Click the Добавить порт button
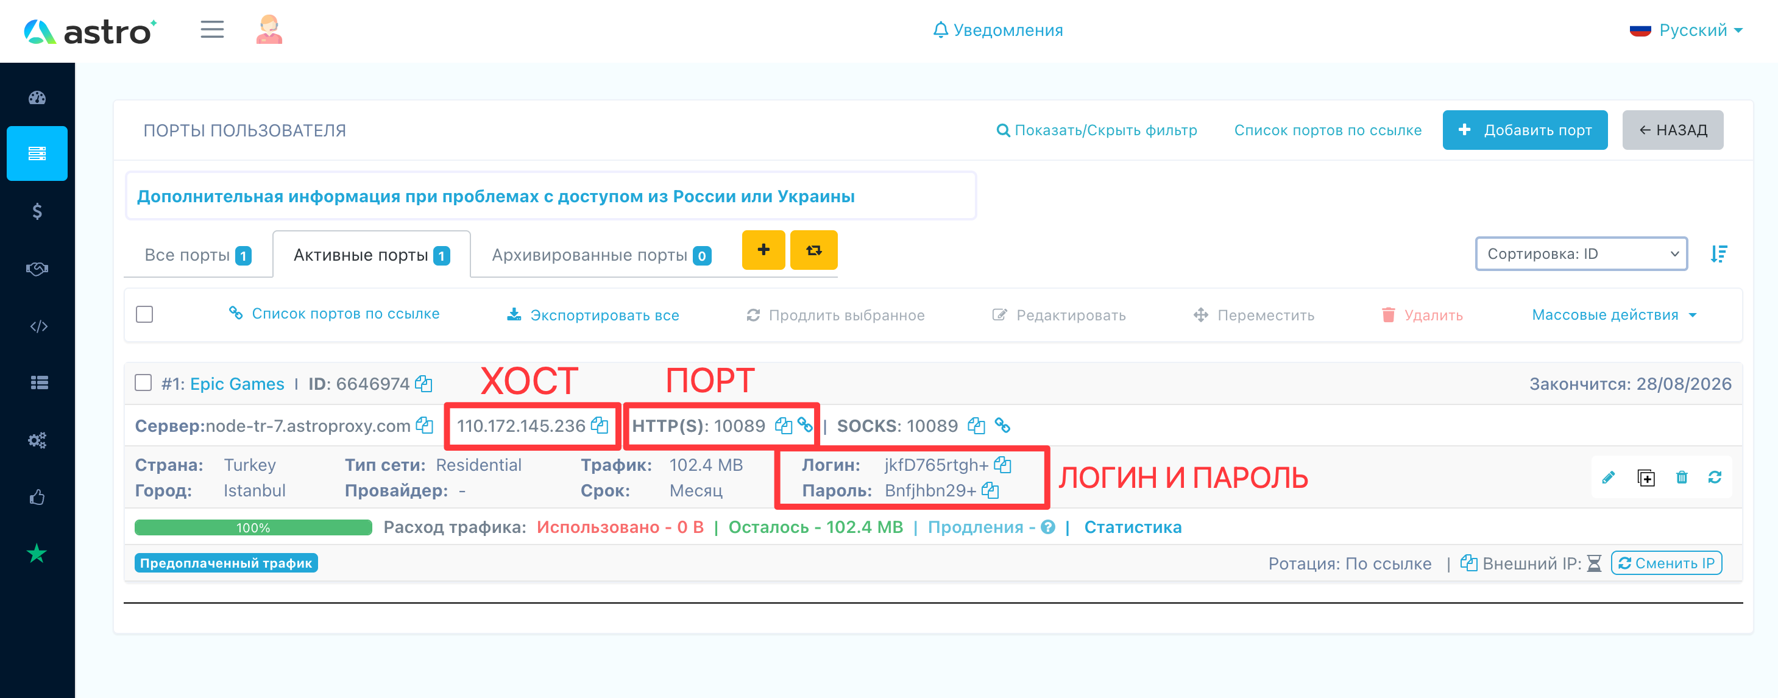Screen dimensions: 1778x698 1525,130
